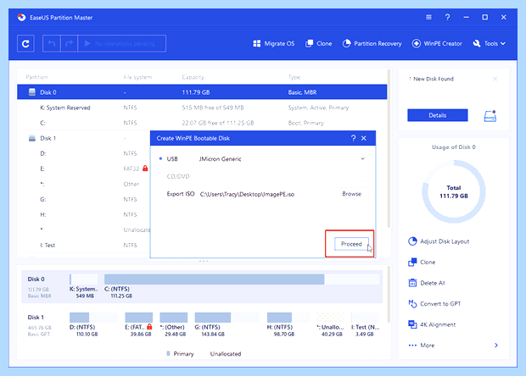Click the Disk 0 usage donut chart
The width and height of the screenshot is (526, 376).
(454, 191)
